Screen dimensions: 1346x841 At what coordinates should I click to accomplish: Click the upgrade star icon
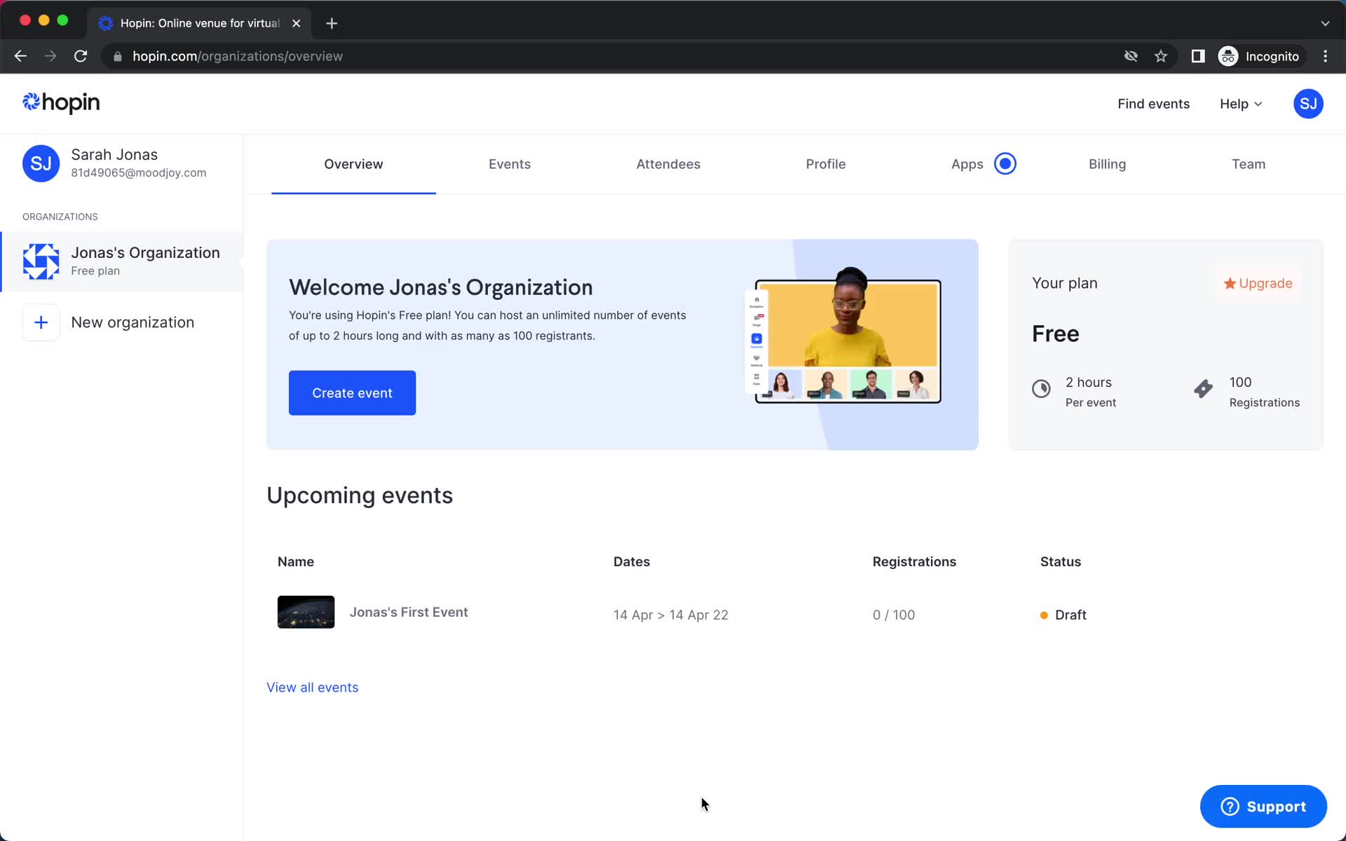click(1230, 283)
